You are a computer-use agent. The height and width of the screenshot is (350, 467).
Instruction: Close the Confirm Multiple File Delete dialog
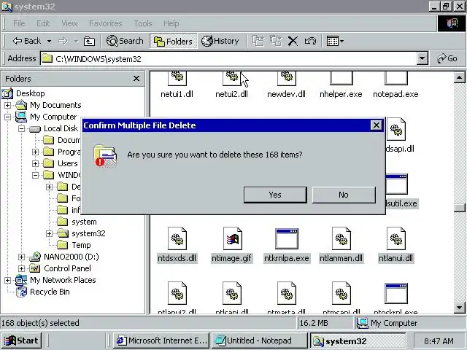point(377,125)
